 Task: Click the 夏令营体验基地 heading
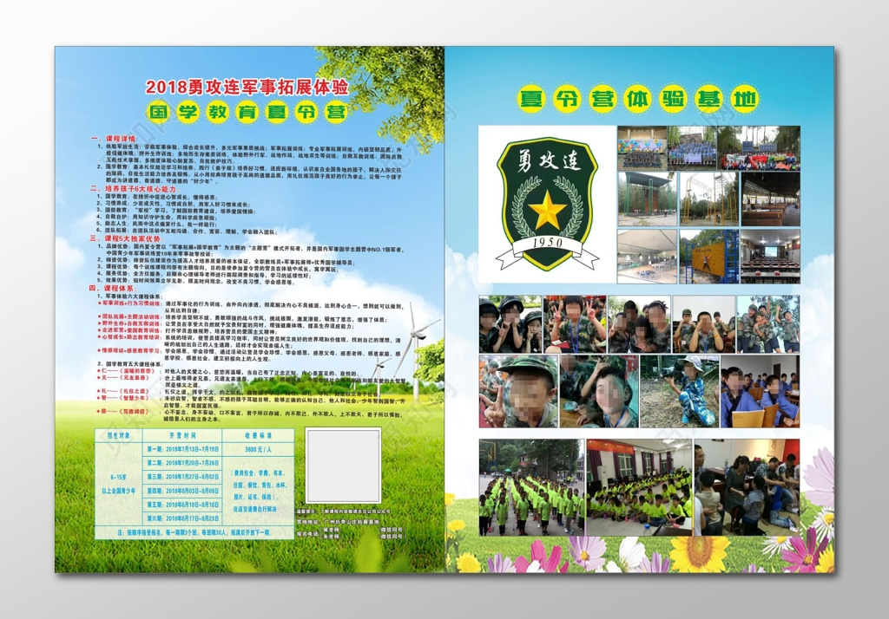click(x=638, y=99)
